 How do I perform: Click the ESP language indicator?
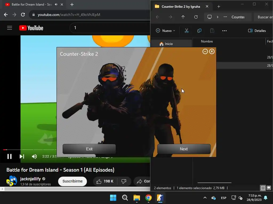pos(224,198)
